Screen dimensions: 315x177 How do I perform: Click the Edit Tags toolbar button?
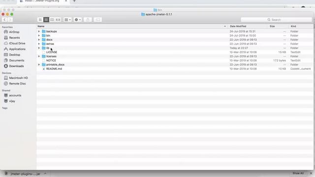(98, 20)
